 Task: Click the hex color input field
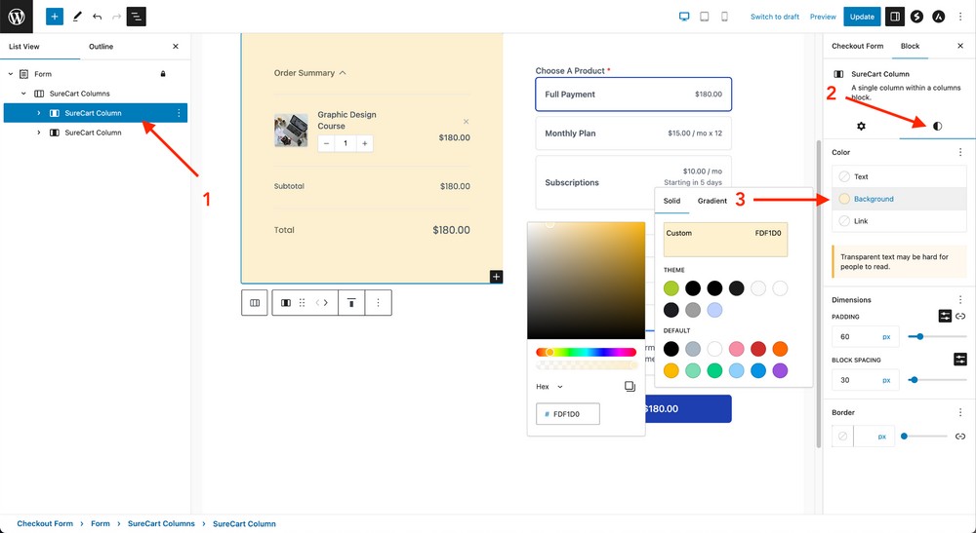[x=568, y=414]
